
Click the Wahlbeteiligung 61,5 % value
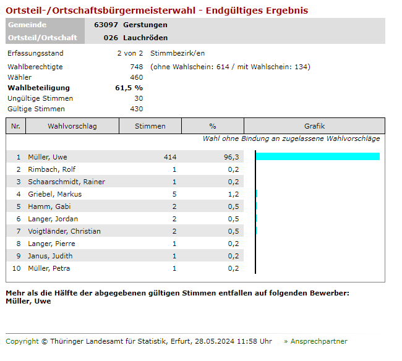coord(129,88)
